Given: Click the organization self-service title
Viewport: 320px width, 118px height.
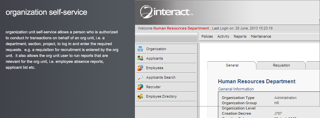Looking at the screenshot, I should 46,12.
